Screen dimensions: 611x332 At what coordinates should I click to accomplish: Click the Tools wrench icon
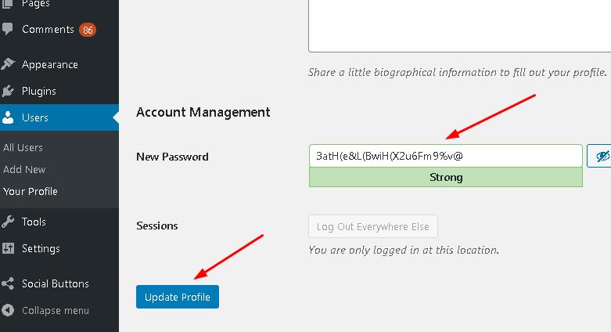click(9, 222)
